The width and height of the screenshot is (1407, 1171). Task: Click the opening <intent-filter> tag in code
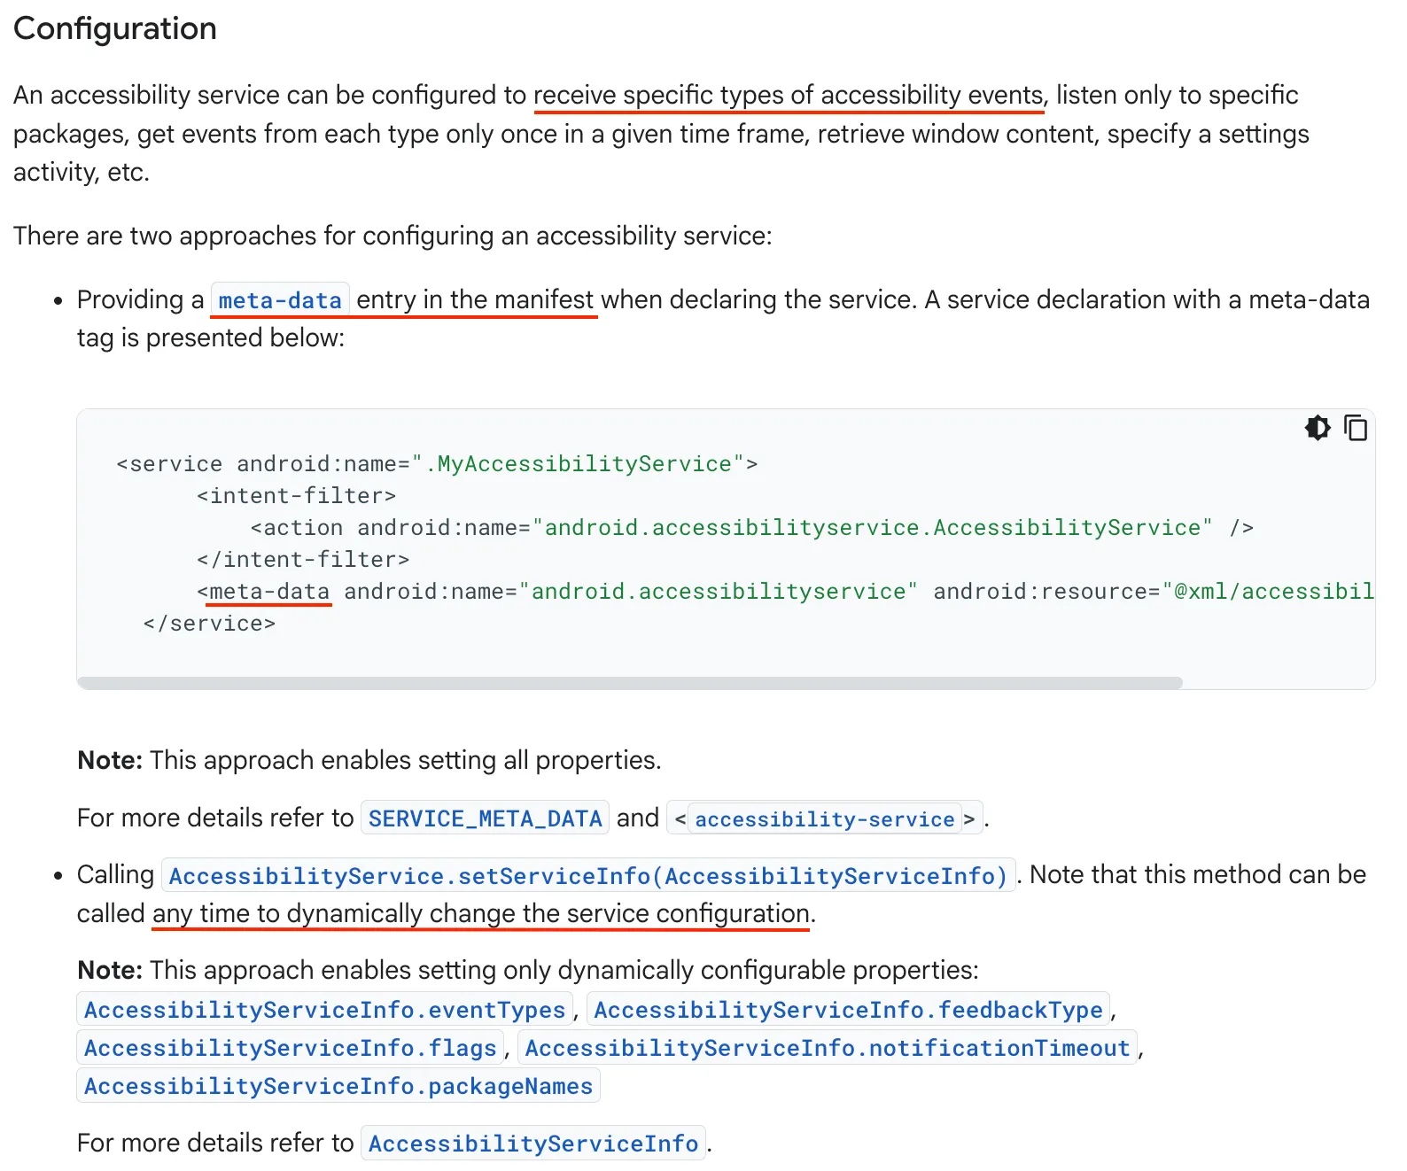tap(296, 496)
